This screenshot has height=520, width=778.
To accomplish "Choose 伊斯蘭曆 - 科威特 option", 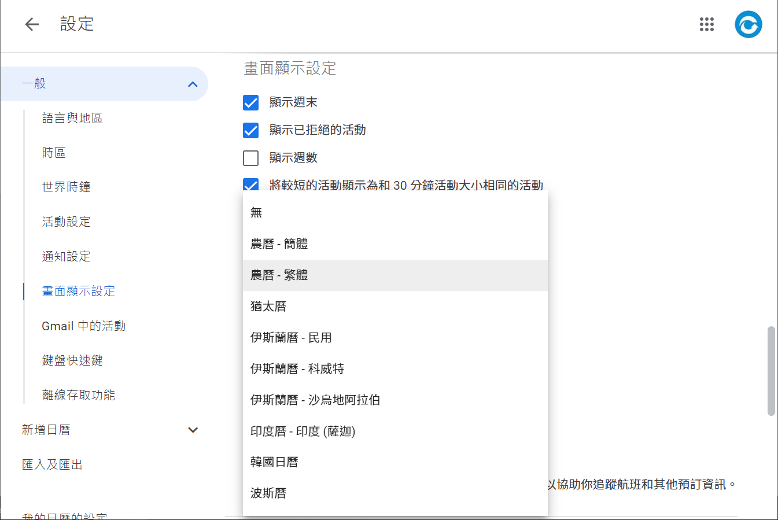I will [297, 368].
